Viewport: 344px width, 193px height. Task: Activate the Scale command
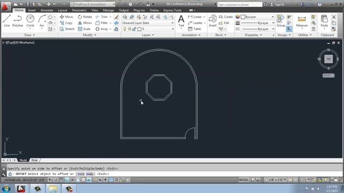(x=84, y=29)
